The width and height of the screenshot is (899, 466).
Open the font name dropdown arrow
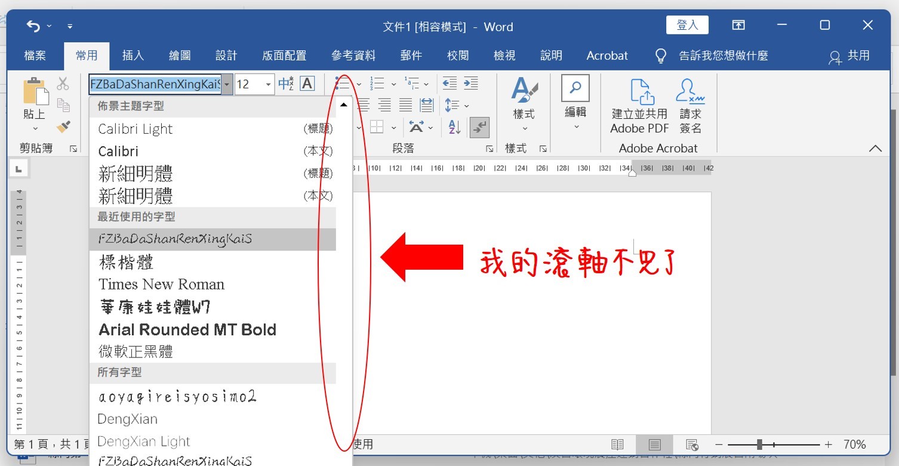(x=227, y=84)
